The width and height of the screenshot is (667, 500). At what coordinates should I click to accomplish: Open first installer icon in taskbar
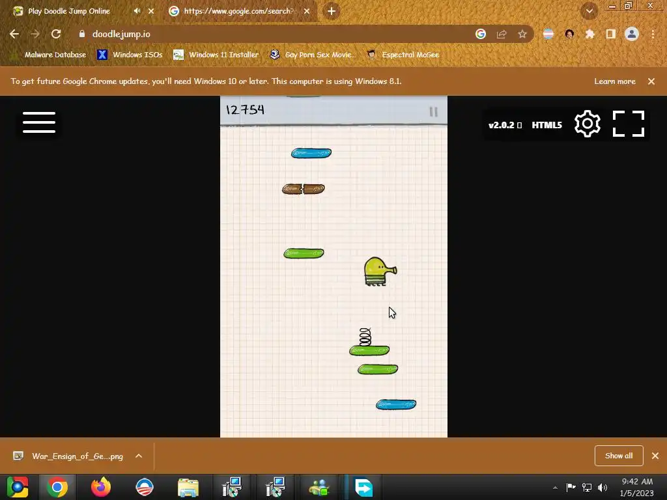pos(232,487)
